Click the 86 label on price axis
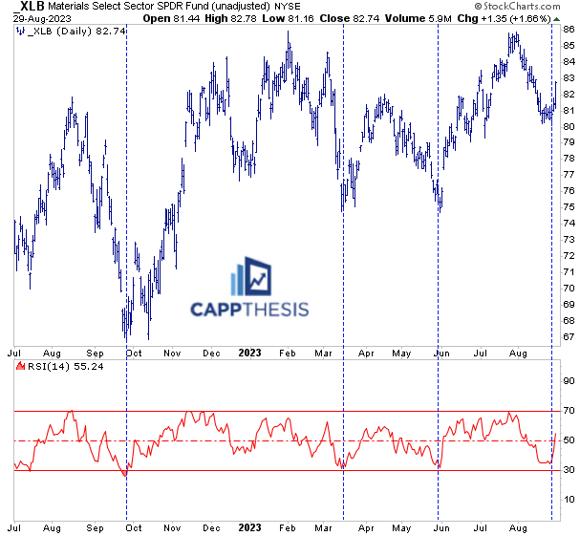This screenshot has width=580, height=536. [x=568, y=30]
